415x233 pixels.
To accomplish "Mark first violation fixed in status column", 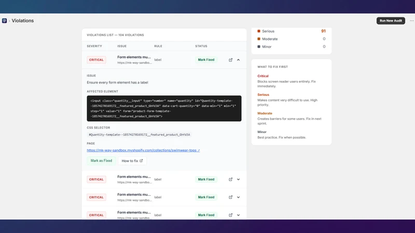I will [206, 60].
